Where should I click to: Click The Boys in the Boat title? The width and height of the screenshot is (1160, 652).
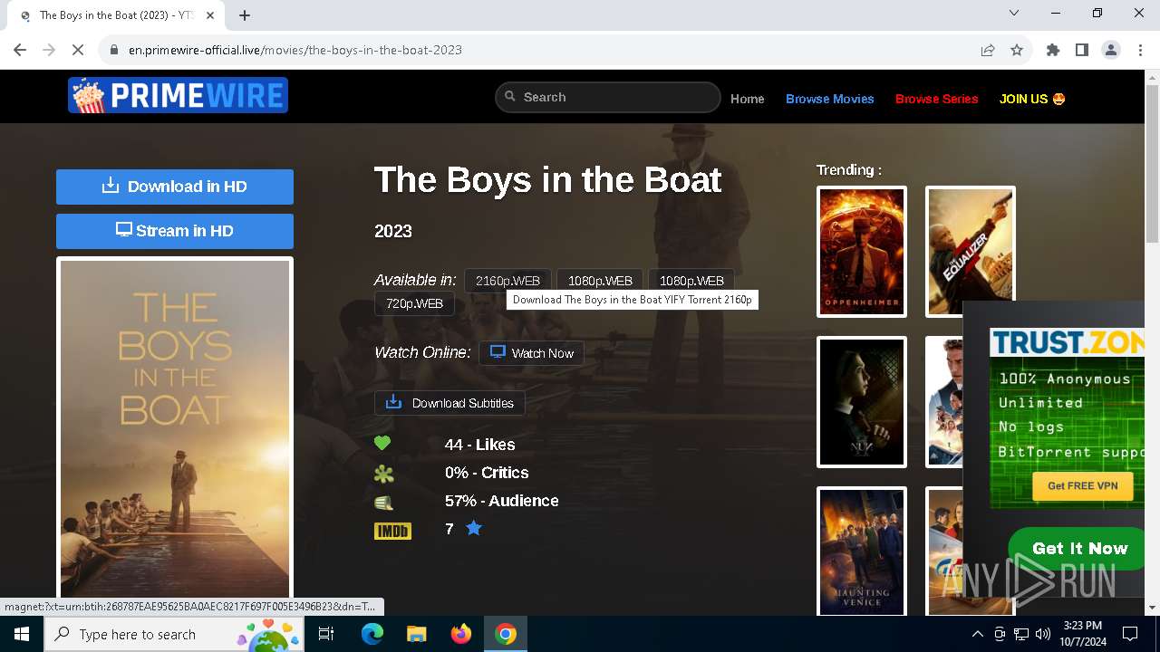[x=548, y=180]
